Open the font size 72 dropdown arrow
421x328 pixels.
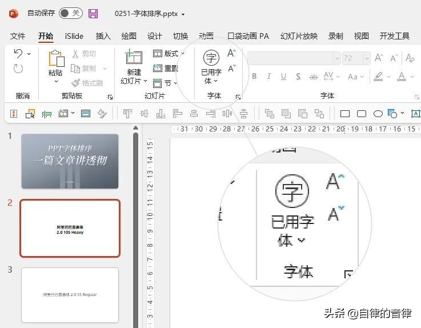(x=367, y=58)
